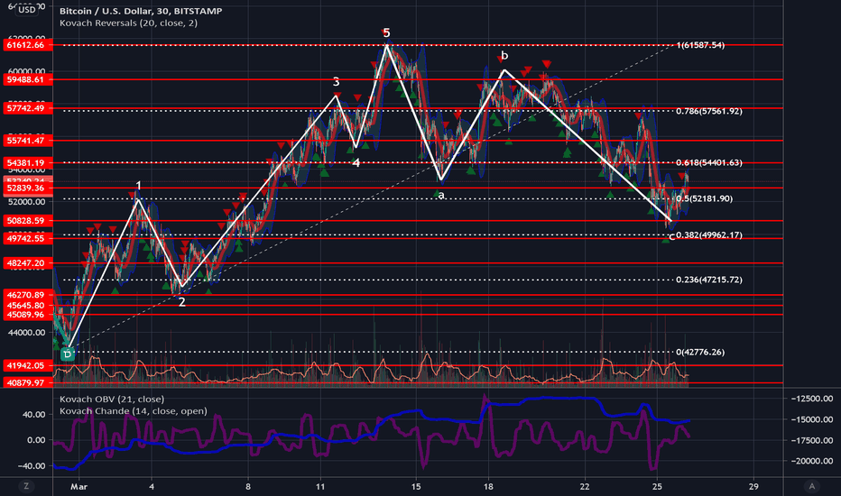Screen dimensions: 841x496
Task: Click the 29 date tick on the time axis
Action: (753, 486)
